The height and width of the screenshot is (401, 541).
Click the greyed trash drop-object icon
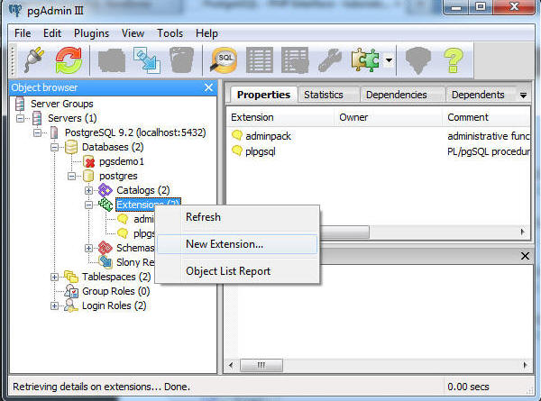pos(181,60)
